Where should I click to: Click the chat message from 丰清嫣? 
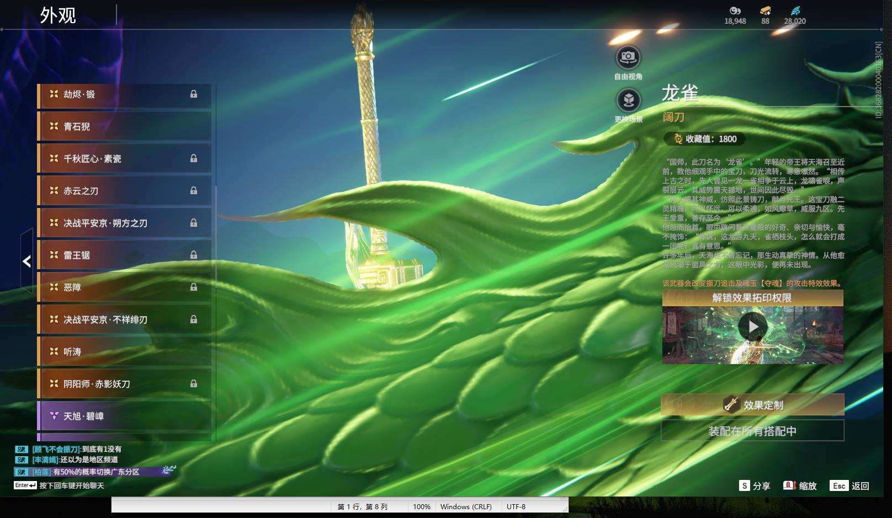pos(75,460)
